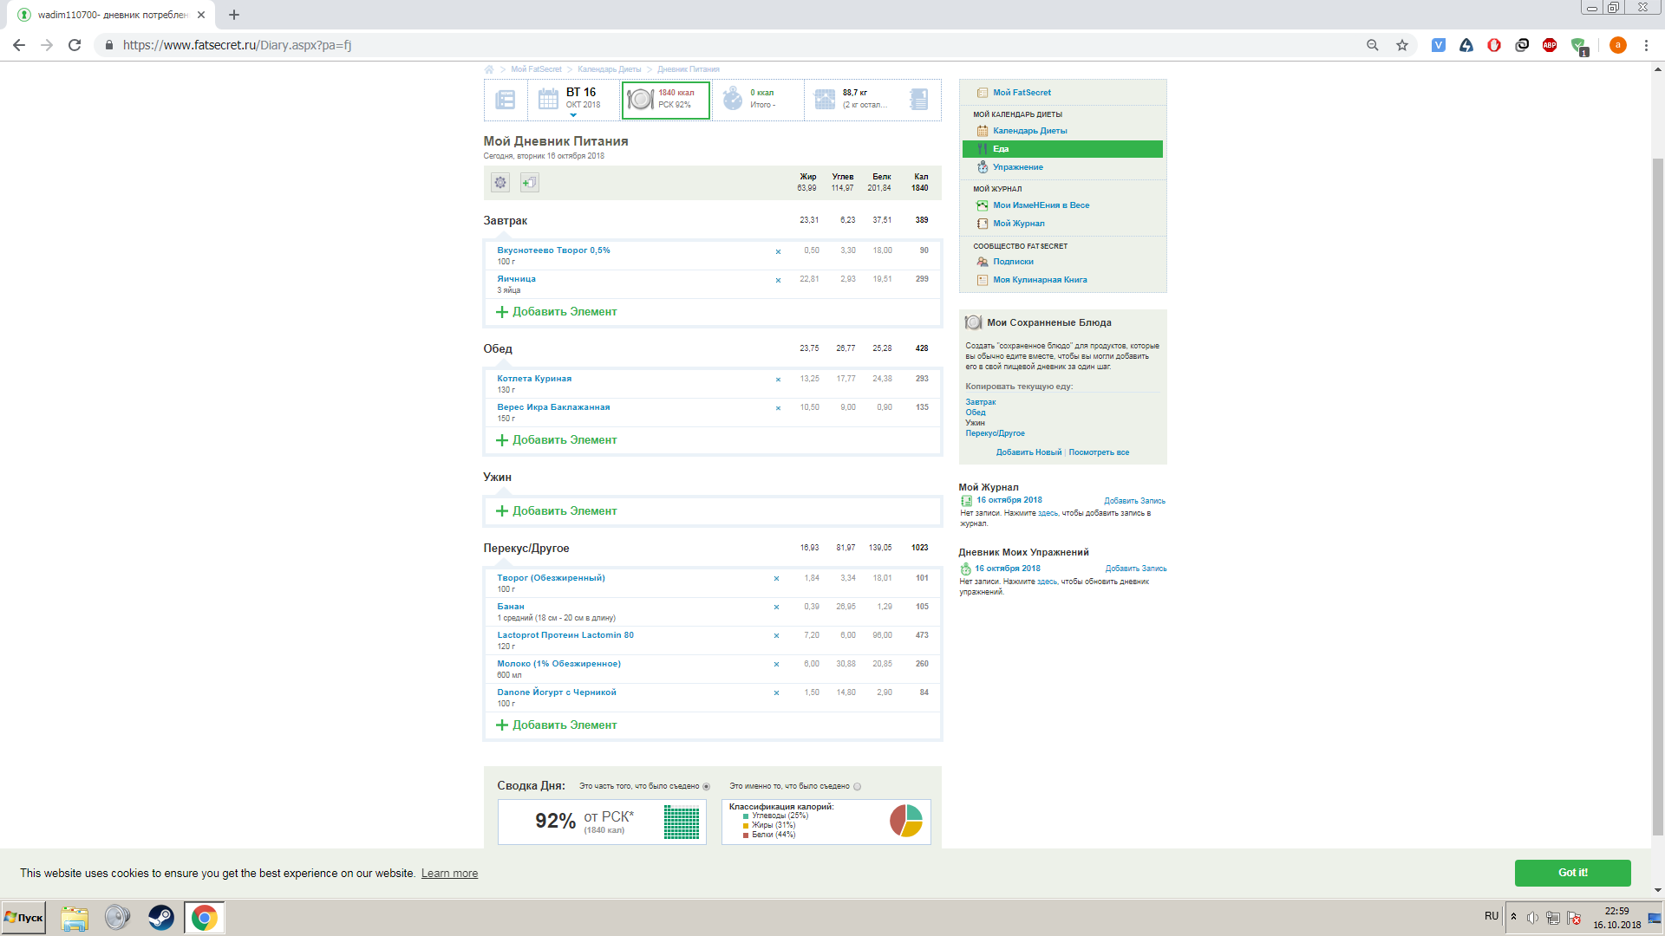Click the copy meals plus icon
The image size is (1665, 936).
click(529, 182)
